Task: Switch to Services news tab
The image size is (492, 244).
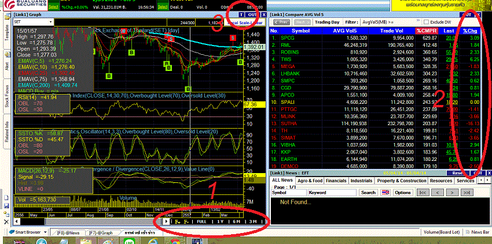Action: pos(465,181)
